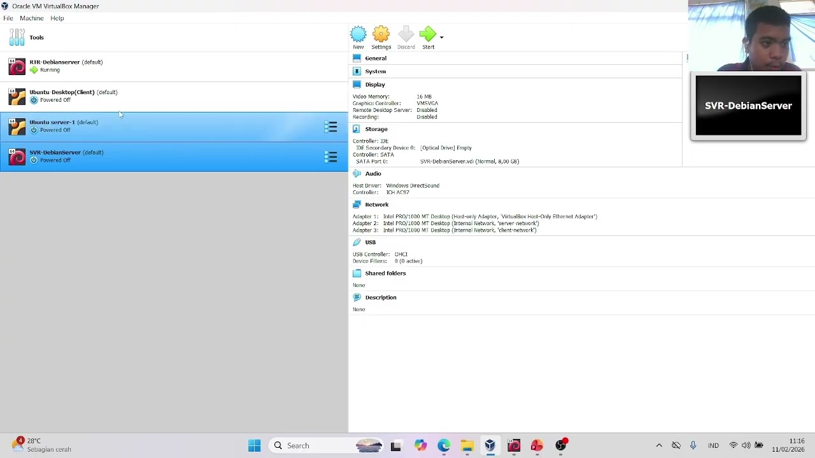
Task: Click the SVR-DebianServer preview thumbnail
Action: (x=748, y=106)
